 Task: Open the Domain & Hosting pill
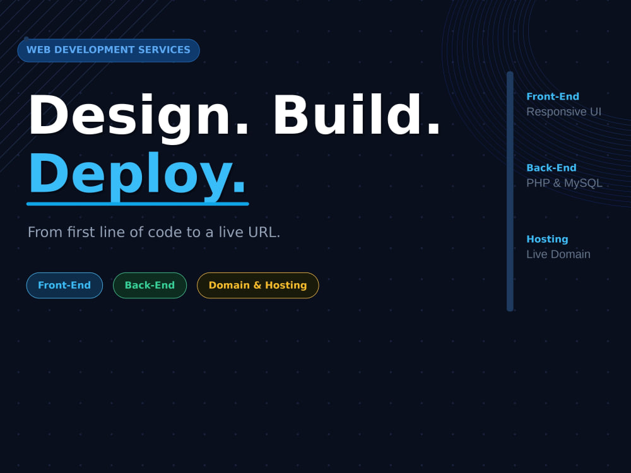[x=257, y=285]
